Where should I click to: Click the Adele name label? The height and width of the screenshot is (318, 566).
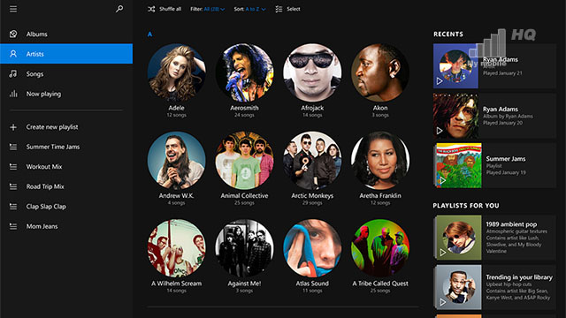pyautogui.click(x=177, y=108)
